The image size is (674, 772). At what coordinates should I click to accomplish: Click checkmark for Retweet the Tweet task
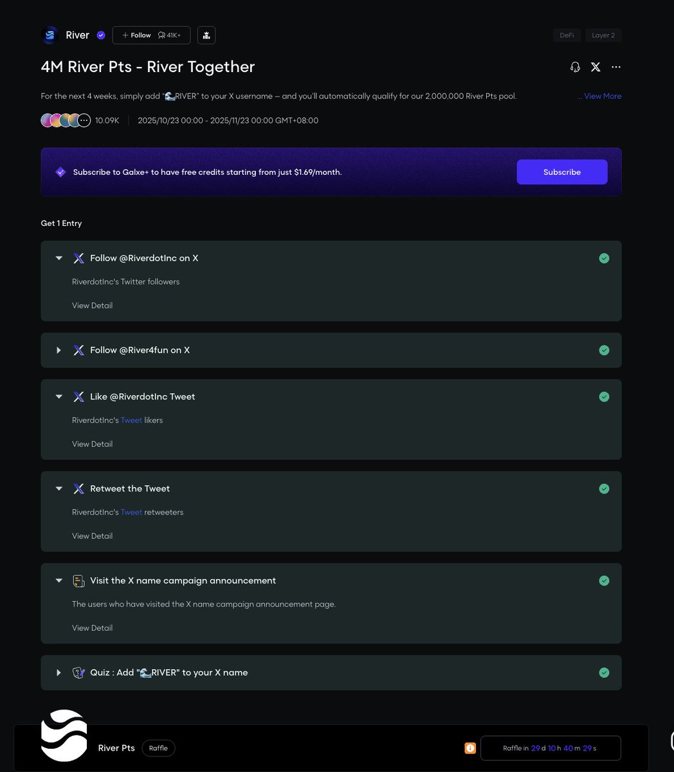pyautogui.click(x=604, y=489)
